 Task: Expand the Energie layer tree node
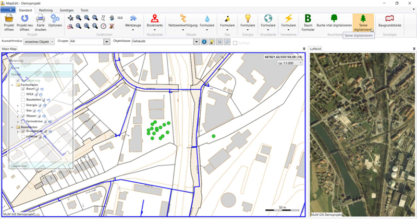(19, 105)
